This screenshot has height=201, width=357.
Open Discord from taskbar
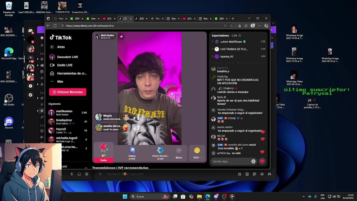tap(216, 197)
